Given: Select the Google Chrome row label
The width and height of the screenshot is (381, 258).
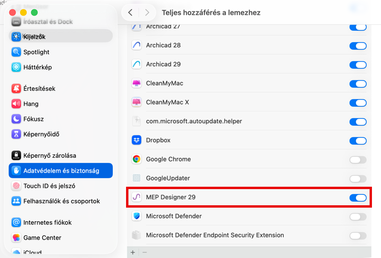Looking at the screenshot, I should pos(168,159).
